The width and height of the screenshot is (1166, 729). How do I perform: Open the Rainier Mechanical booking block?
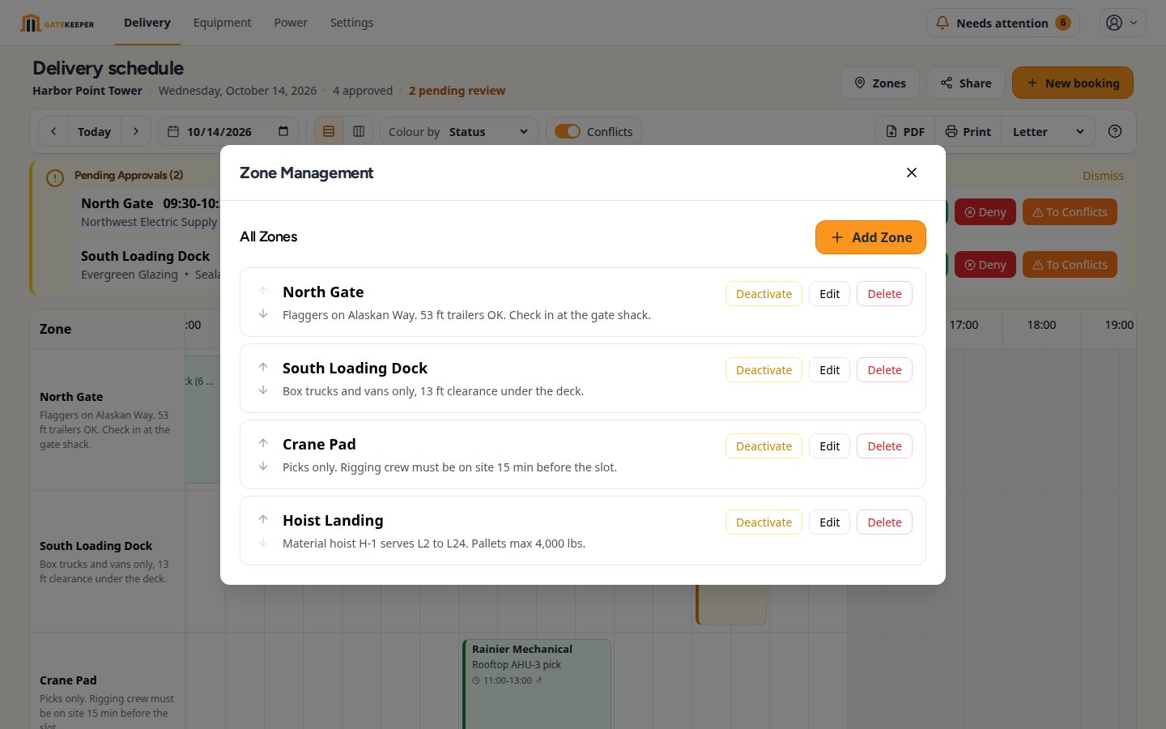(537, 684)
